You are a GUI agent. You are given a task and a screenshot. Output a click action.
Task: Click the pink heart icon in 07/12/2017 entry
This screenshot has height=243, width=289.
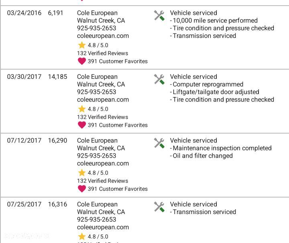click(x=82, y=189)
